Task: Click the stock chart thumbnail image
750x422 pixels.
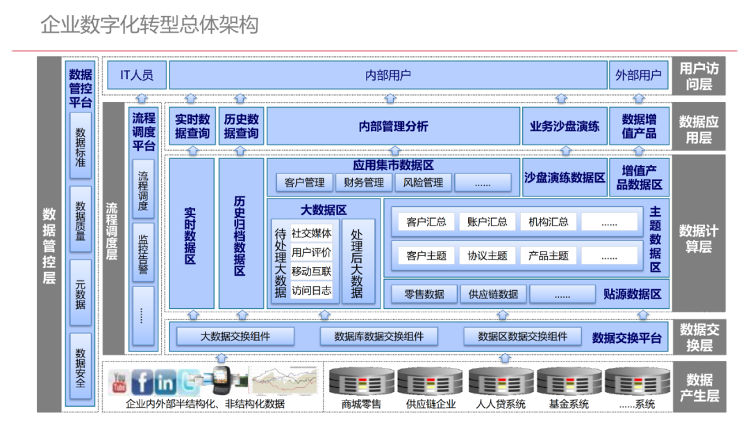Action: (285, 380)
